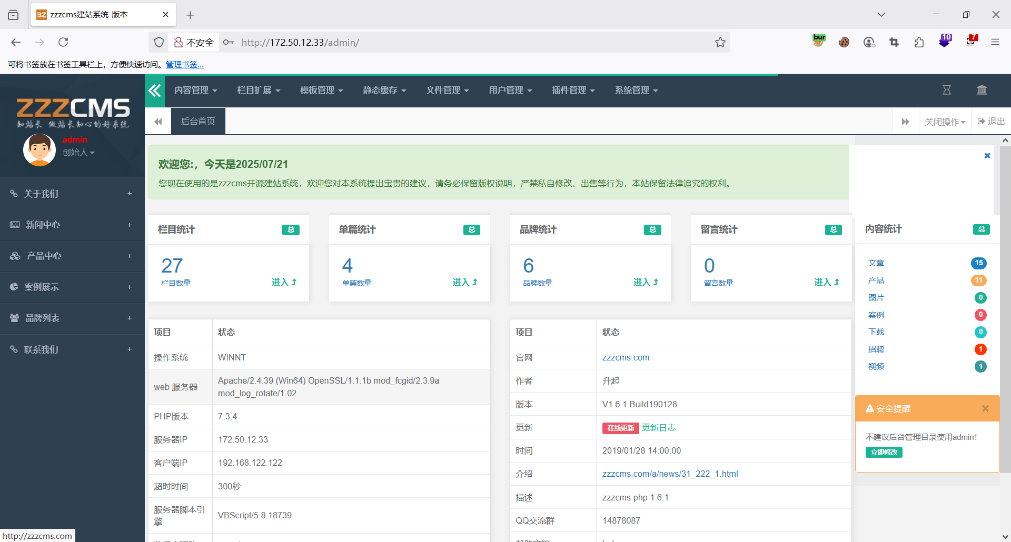Open the list all tabs dropdown arrow
The height and width of the screenshot is (542, 1011).
[x=881, y=15]
